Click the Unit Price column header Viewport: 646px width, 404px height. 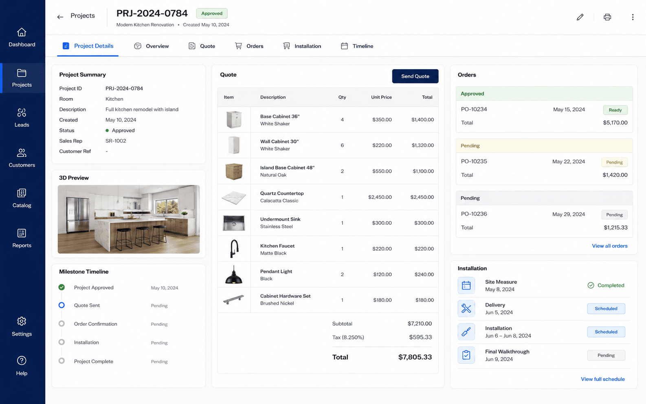381,97
